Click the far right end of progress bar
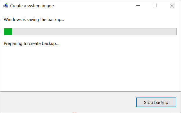The height and width of the screenshot is (113, 181). (x=175, y=32)
